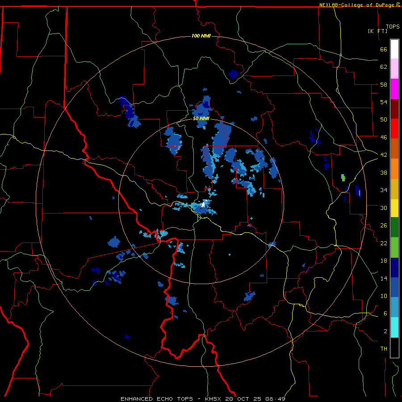Click the dark green legend swatch

tap(394, 227)
